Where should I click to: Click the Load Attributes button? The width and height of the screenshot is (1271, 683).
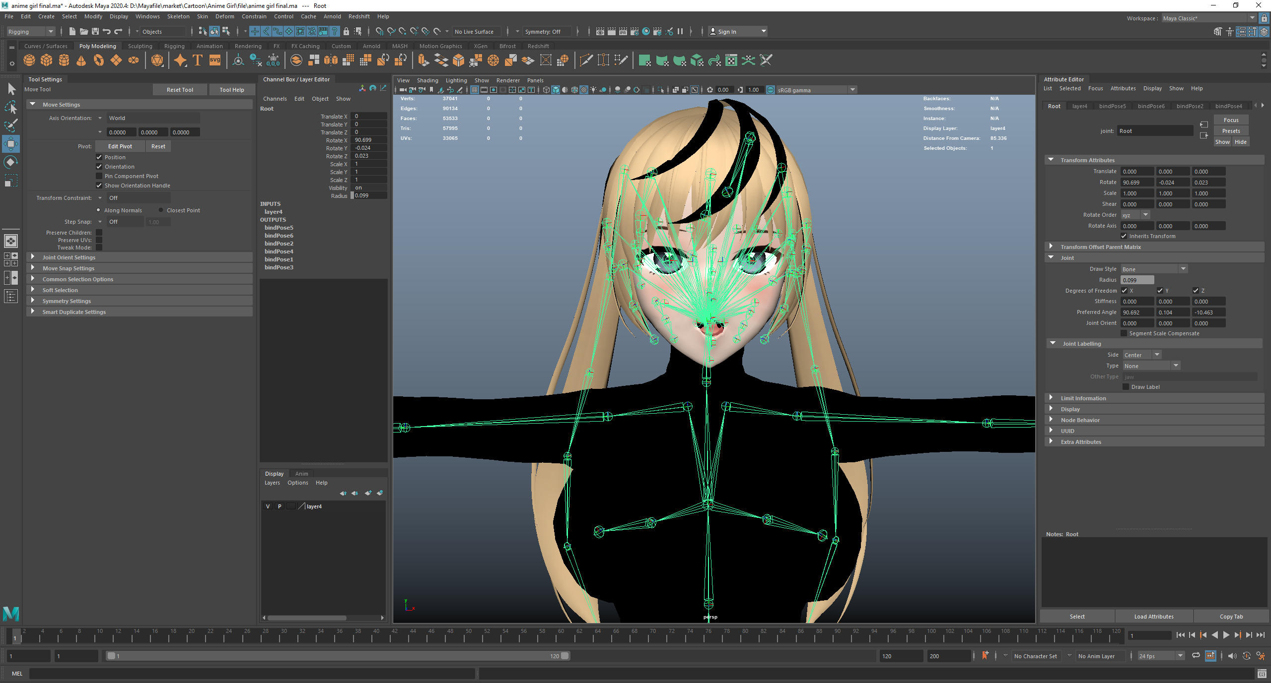pyautogui.click(x=1154, y=617)
